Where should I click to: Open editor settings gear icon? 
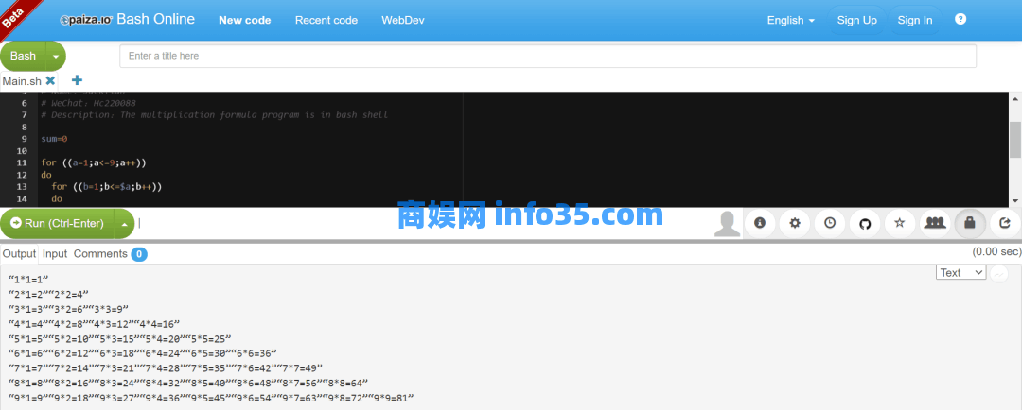[x=795, y=223]
